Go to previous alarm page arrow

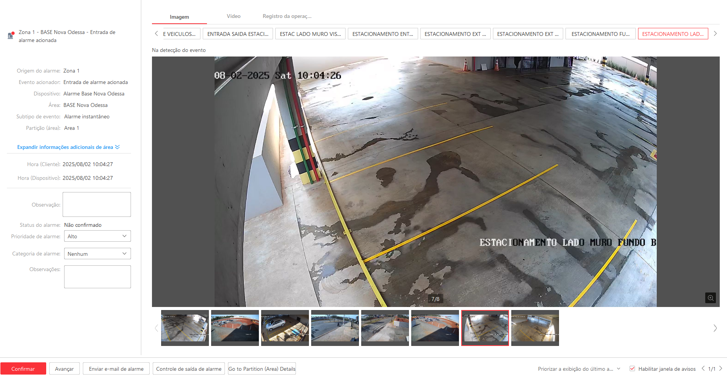703,368
